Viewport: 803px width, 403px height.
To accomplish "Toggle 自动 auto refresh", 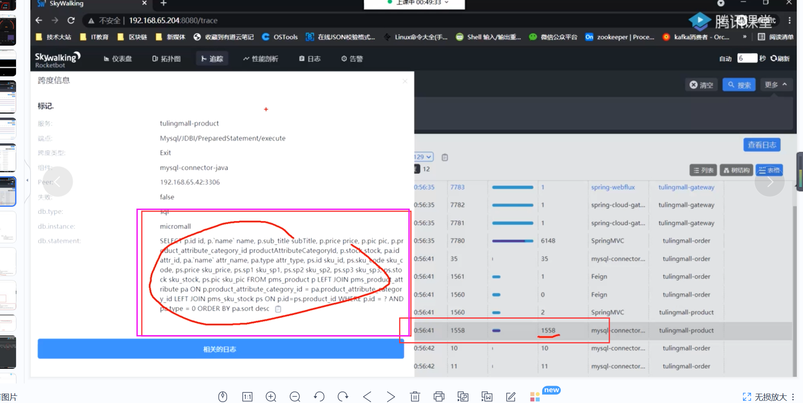I will pos(725,59).
